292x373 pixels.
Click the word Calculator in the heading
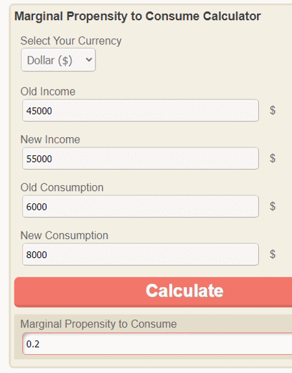[232, 16]
